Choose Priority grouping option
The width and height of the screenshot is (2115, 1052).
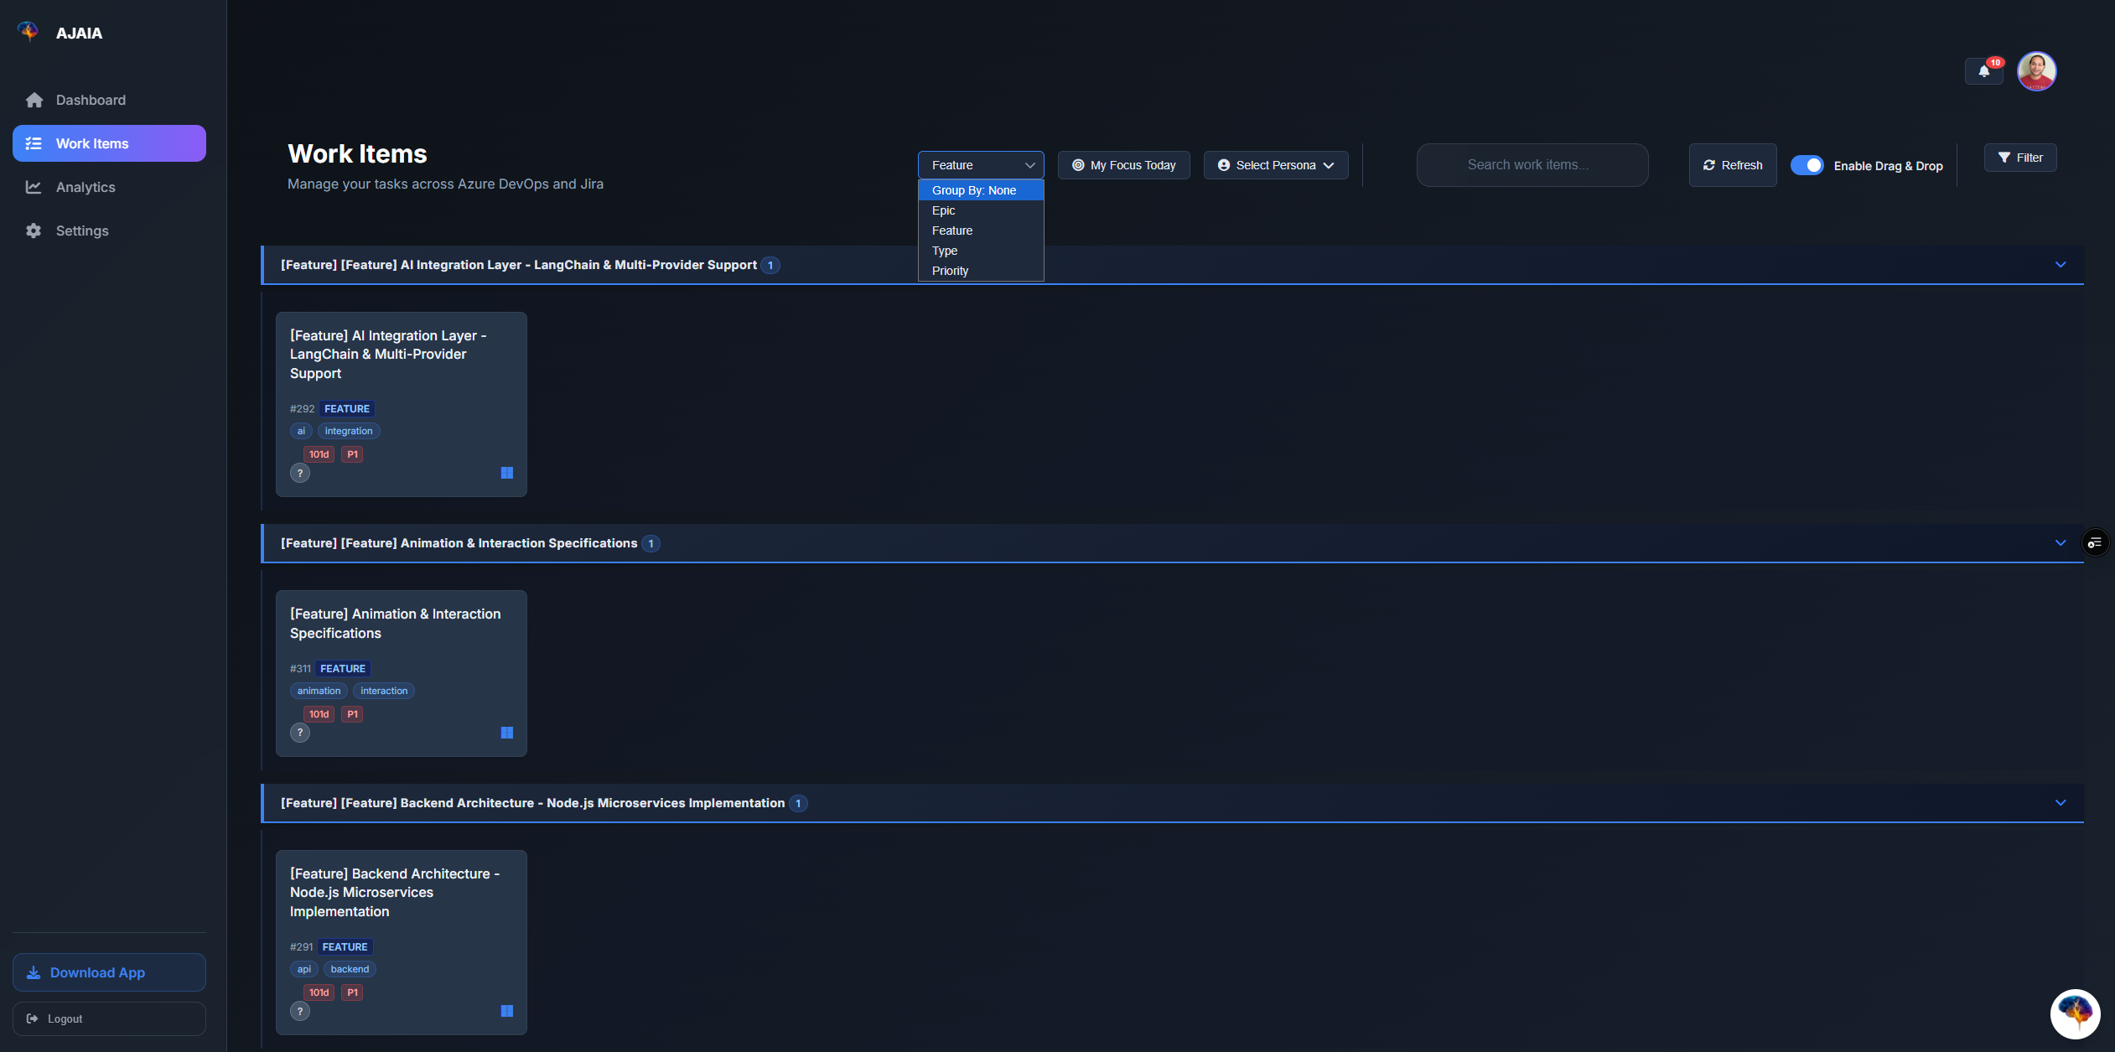950,271
